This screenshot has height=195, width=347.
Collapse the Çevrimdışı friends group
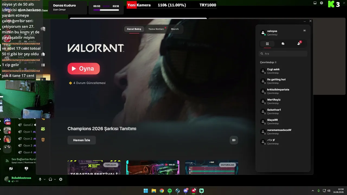[x=268, y=62]
